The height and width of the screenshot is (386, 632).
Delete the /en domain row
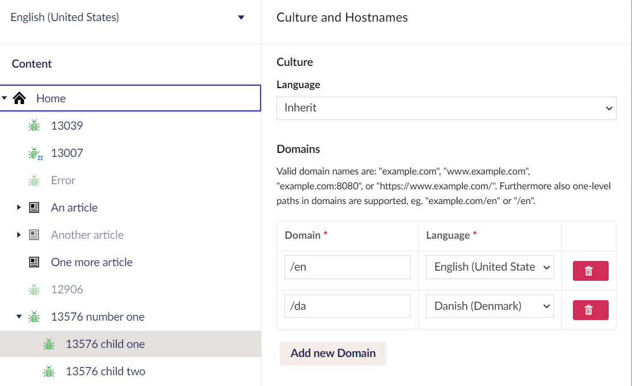pos(590,271)
